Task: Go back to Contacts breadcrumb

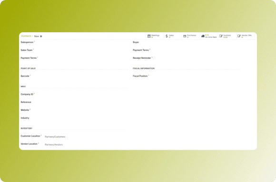Action: pos(26,36)
